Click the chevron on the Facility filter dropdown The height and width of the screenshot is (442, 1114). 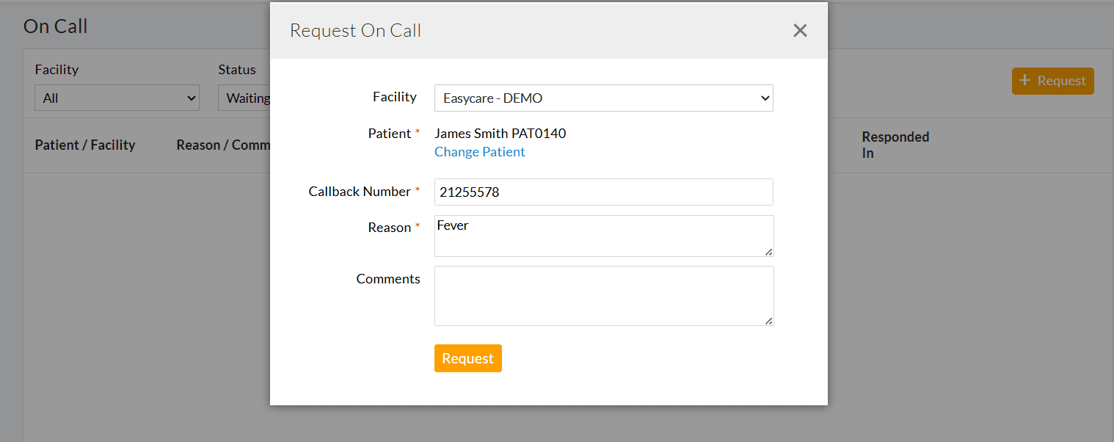point(192,98)
